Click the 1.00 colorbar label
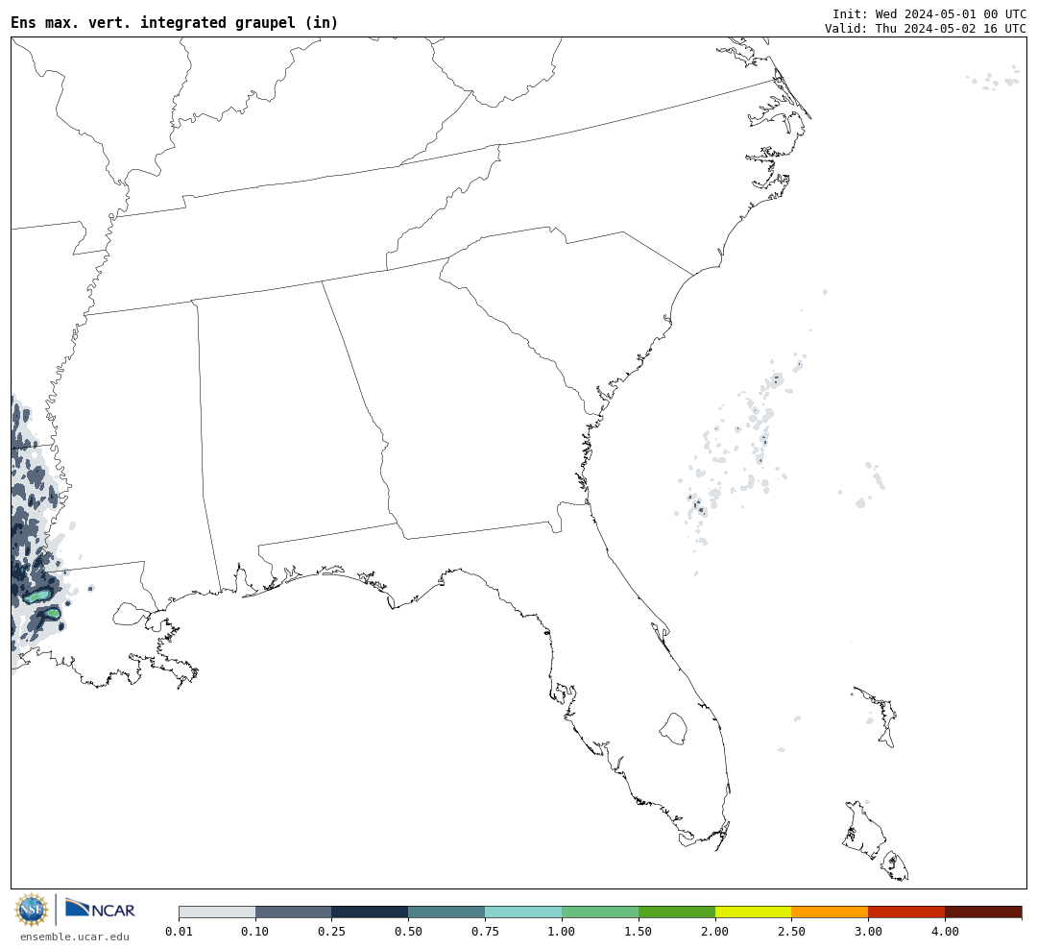Image resolution: width=1037 pixels, height=949 pixels. [x=562, y=931]
